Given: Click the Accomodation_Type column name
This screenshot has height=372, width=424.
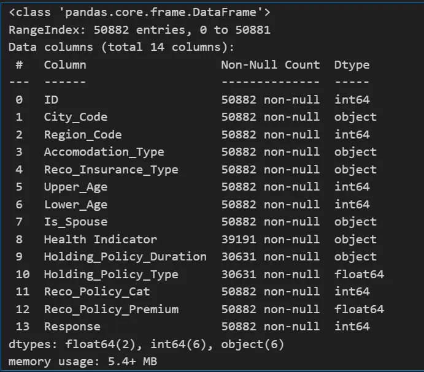Looking at the screenshot, I should coord(104,152).
